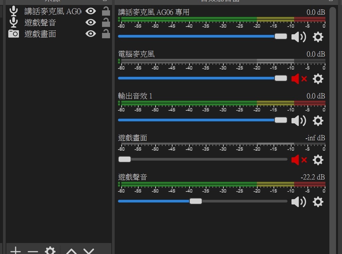Lock the 遊戲聲音 source
Image resolution: width=342 pixels, height=254 pixels.
[106, 22]
